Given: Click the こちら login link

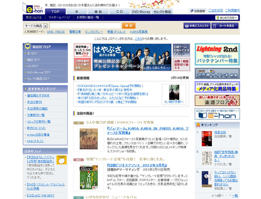Looking at the screenshot, I should (138, 39).
